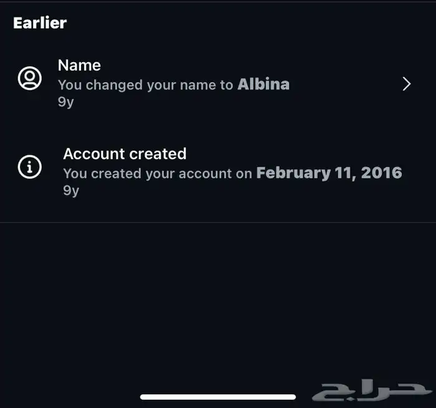
Task: Click the empty area below the list
Action: click(218, 299)
